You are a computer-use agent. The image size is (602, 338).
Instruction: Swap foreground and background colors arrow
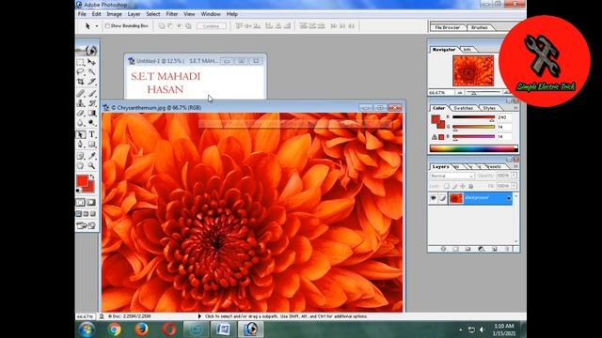pyautogui.click(x=92, y=177)
